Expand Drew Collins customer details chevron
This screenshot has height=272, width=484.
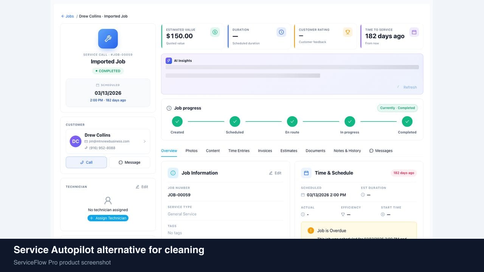click(x=144, y=141)
